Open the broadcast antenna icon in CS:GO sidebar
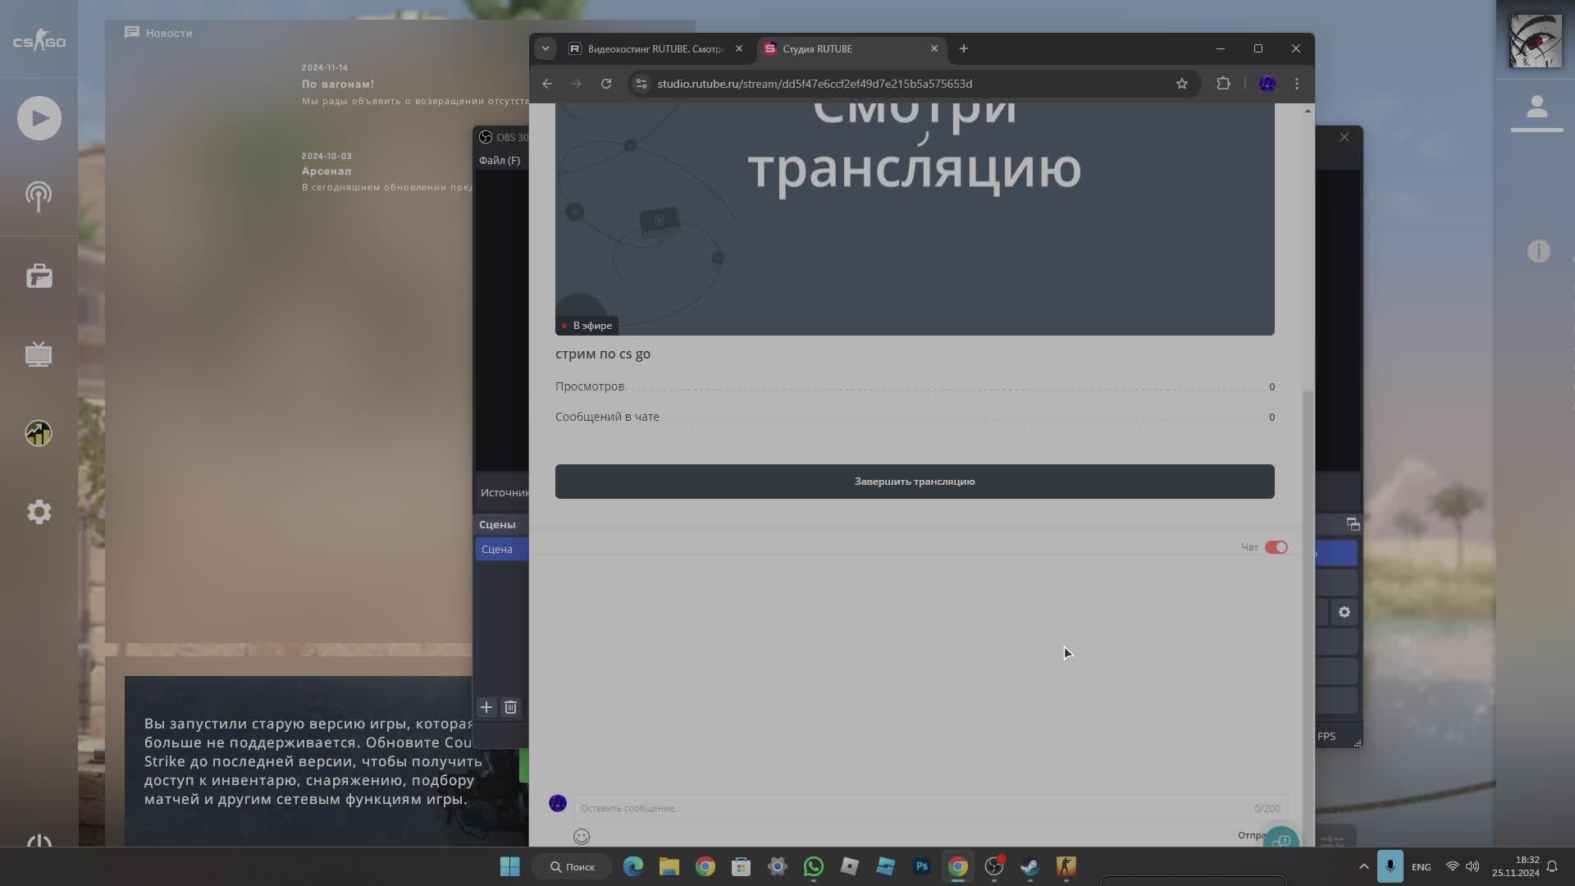 coord(39,196)
